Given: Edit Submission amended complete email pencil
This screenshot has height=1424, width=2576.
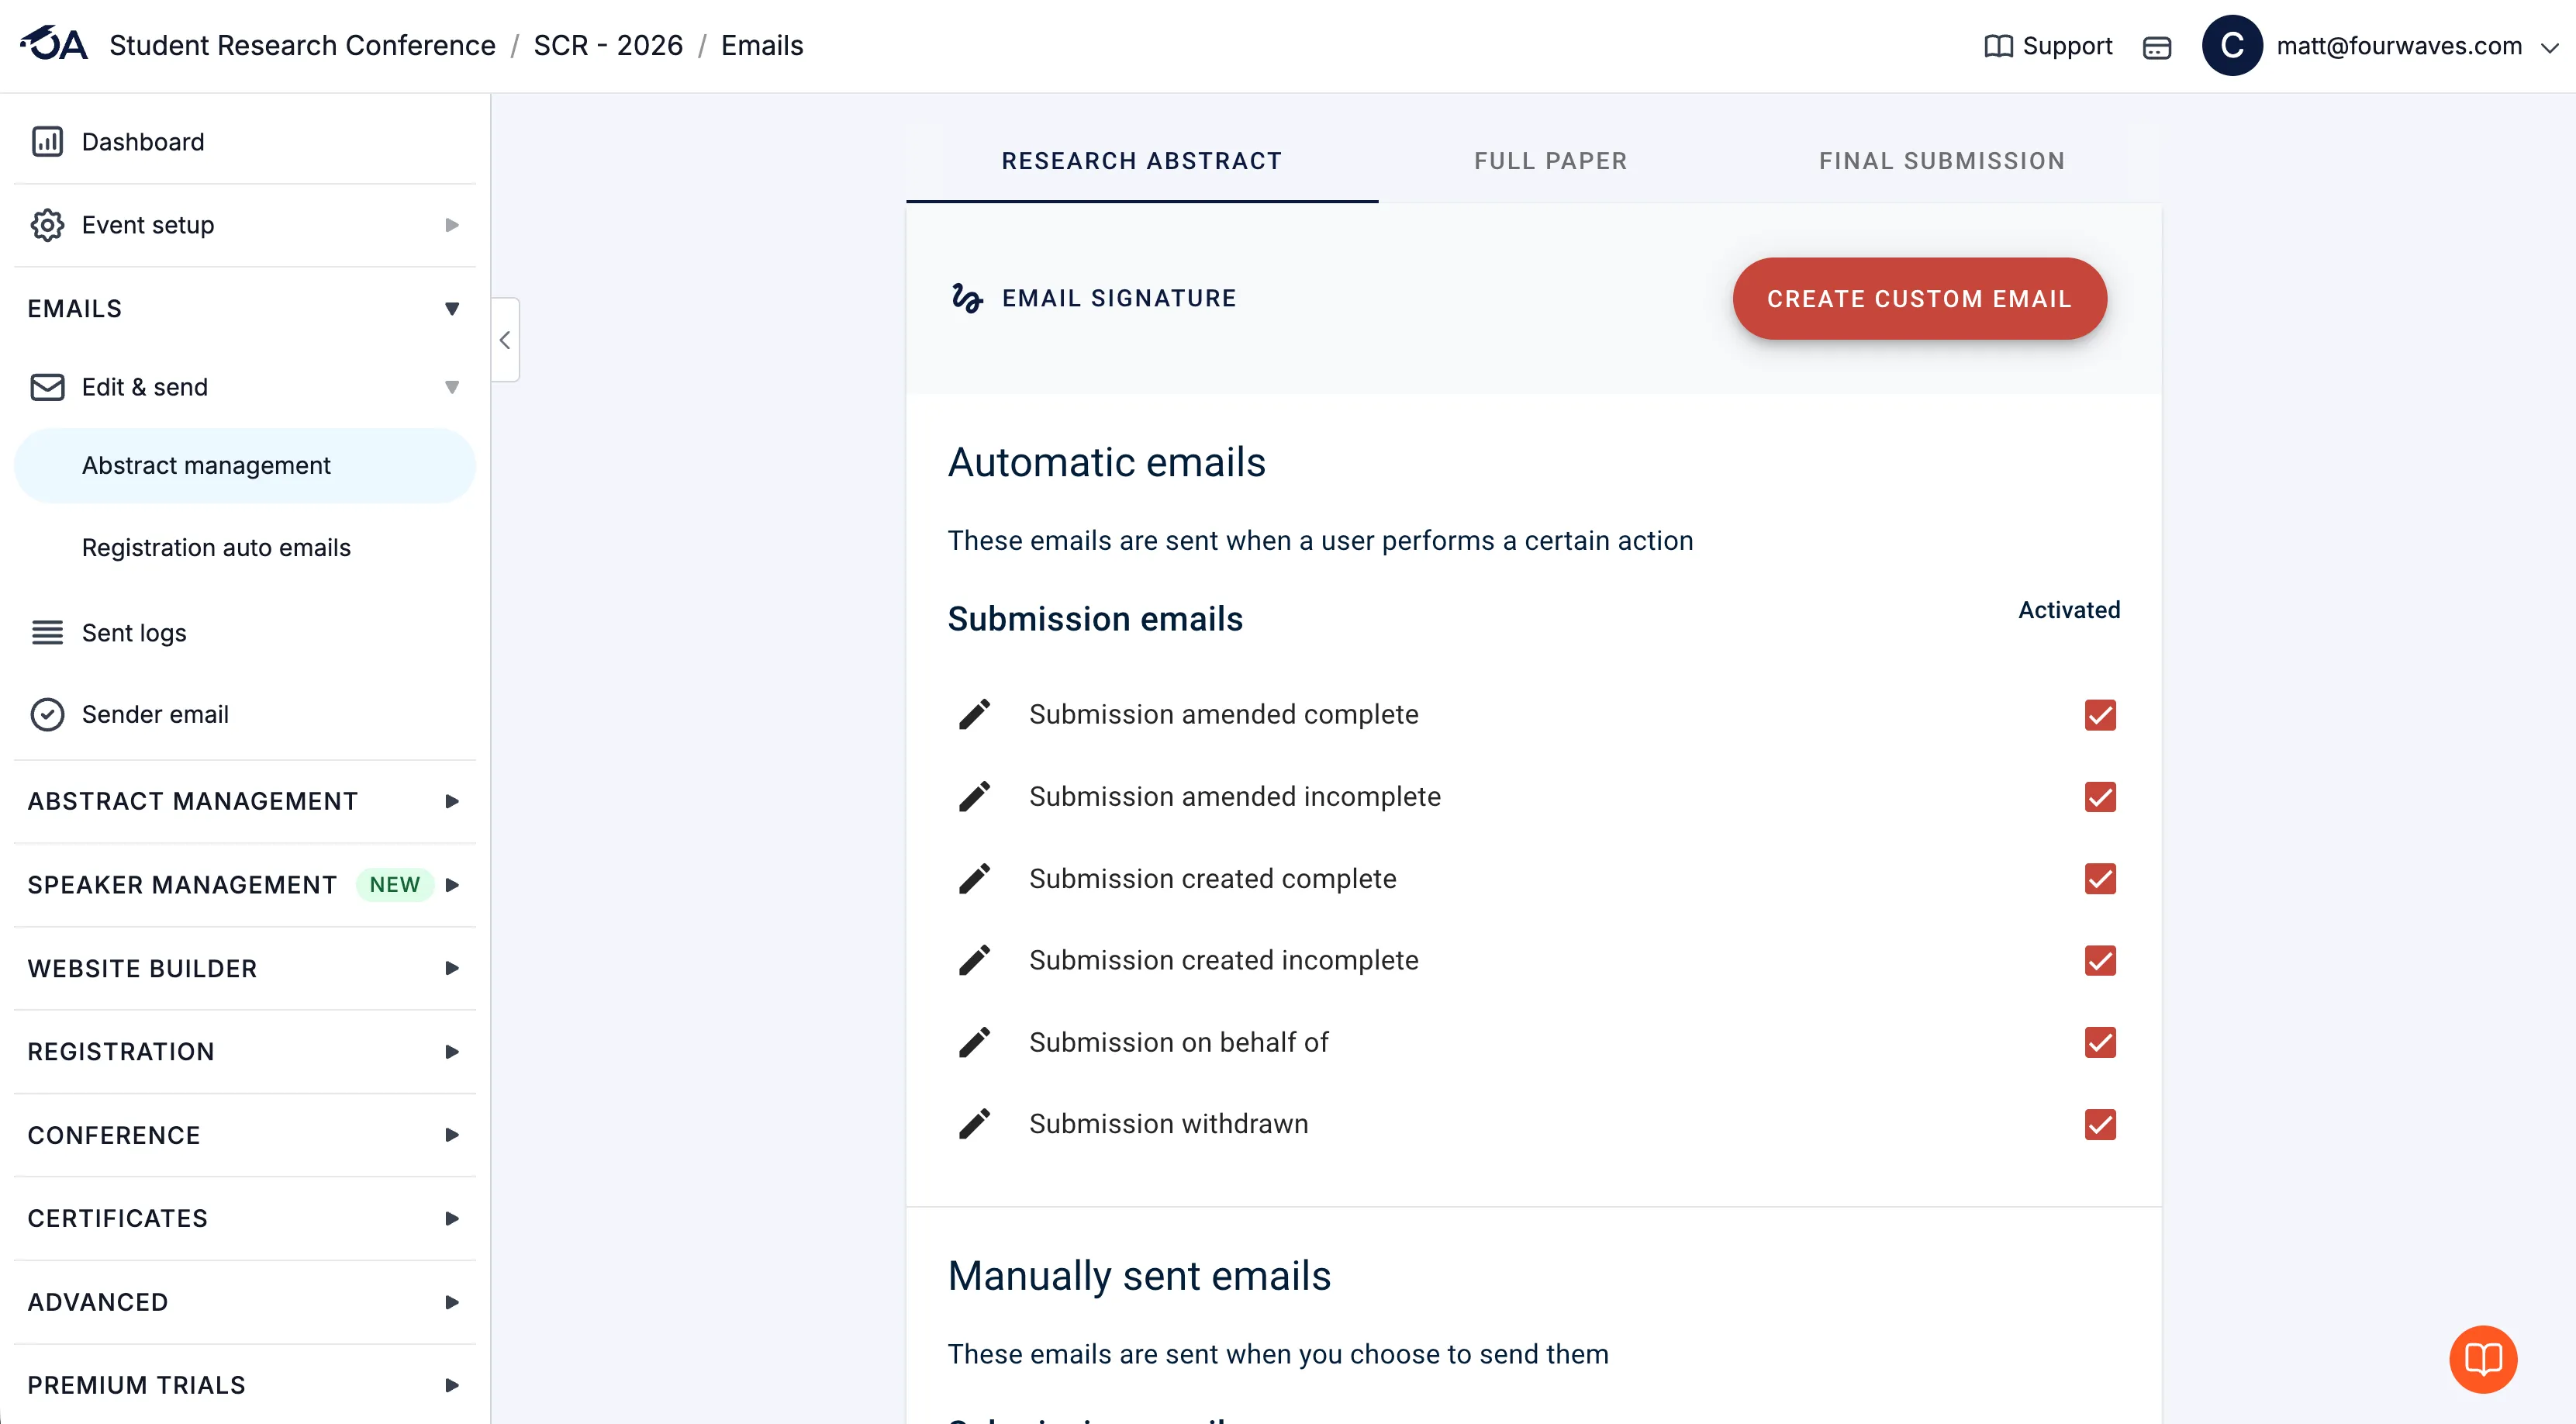Looking at the screenshot, I should click(x=974, y=714).
